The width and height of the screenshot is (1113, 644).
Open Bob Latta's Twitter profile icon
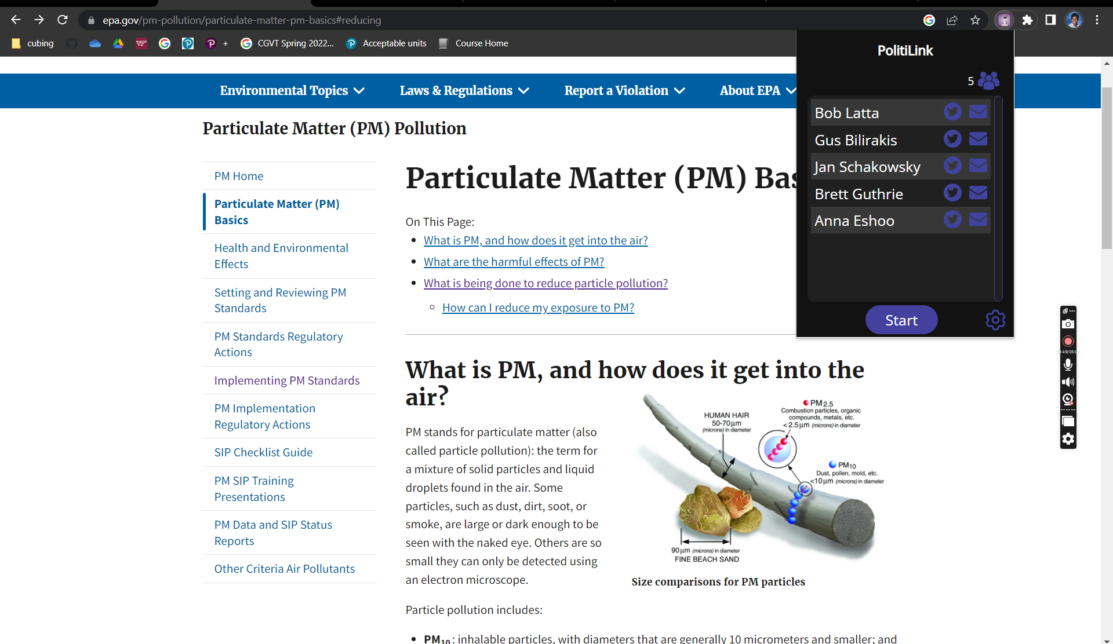click(952, 112)
